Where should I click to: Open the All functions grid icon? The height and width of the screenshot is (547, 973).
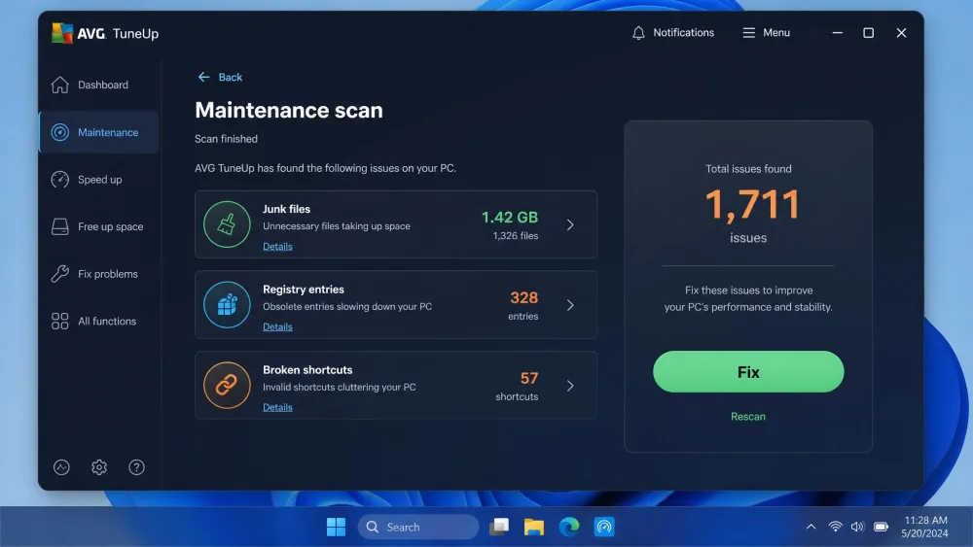coord(60,321)
